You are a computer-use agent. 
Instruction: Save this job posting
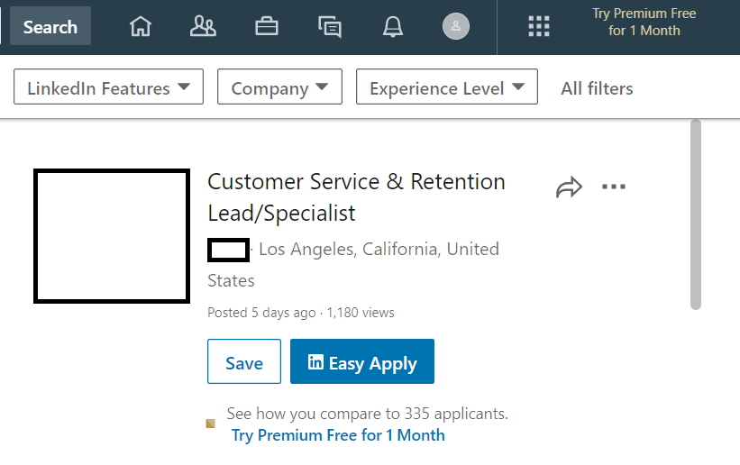point(244,361)
